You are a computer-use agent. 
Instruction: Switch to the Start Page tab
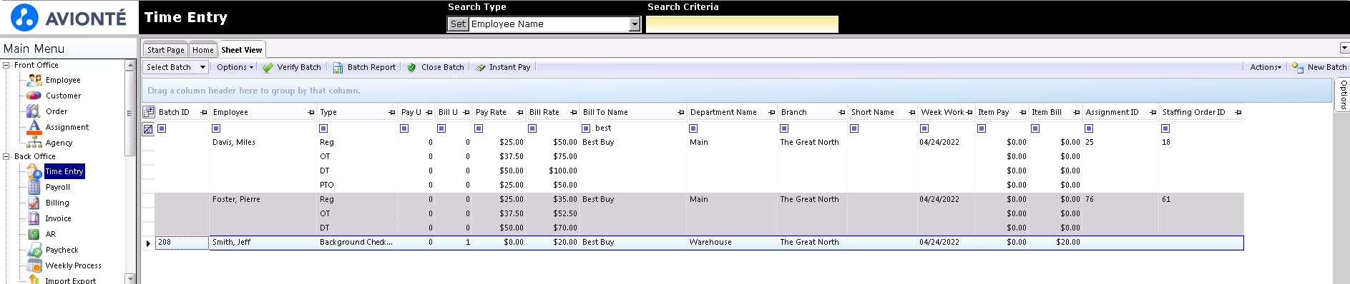[x=166, y=50]
